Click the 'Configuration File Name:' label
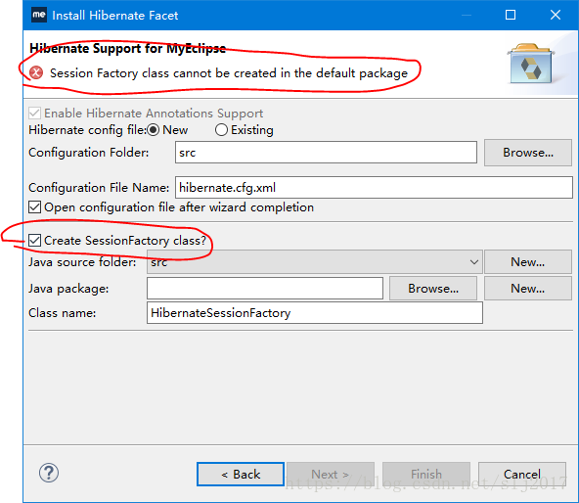This screenshot has width=579, height=503. coord(99,188)
